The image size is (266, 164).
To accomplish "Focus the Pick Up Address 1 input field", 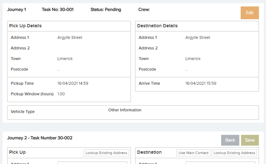I will tap(92, 163).
